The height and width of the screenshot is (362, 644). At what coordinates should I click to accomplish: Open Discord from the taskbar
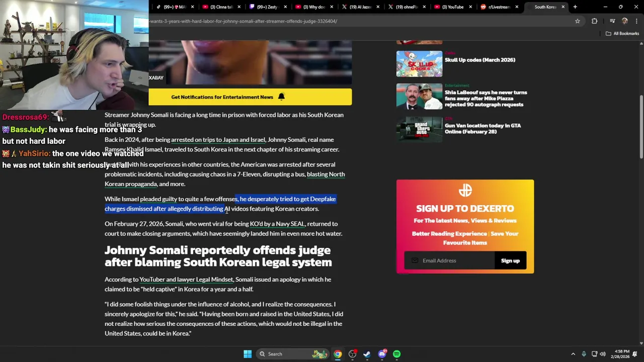tap(382, 354)
